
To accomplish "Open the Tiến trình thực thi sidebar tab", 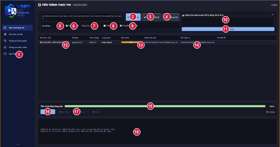I will (17, 28).
